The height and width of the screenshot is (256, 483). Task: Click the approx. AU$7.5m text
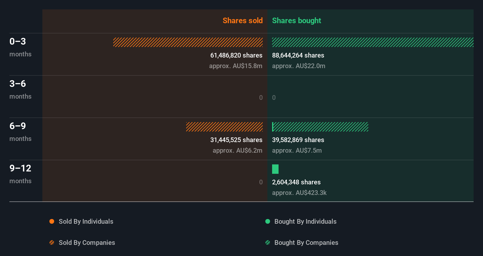click(x=297, y=151)
